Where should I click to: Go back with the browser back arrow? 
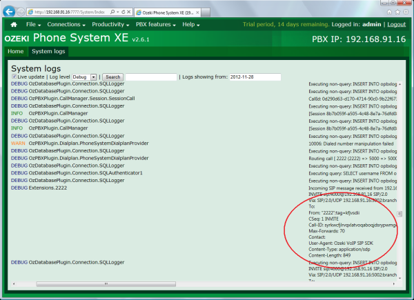(9, 12)
